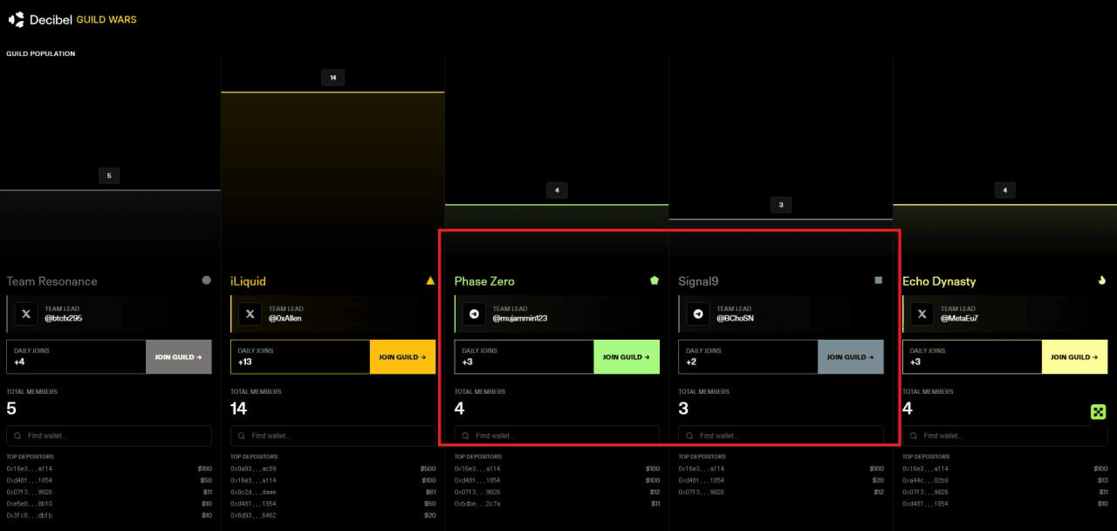Join the Signal9 guild
Viewport: 1117px width, 531px height.
850,357
